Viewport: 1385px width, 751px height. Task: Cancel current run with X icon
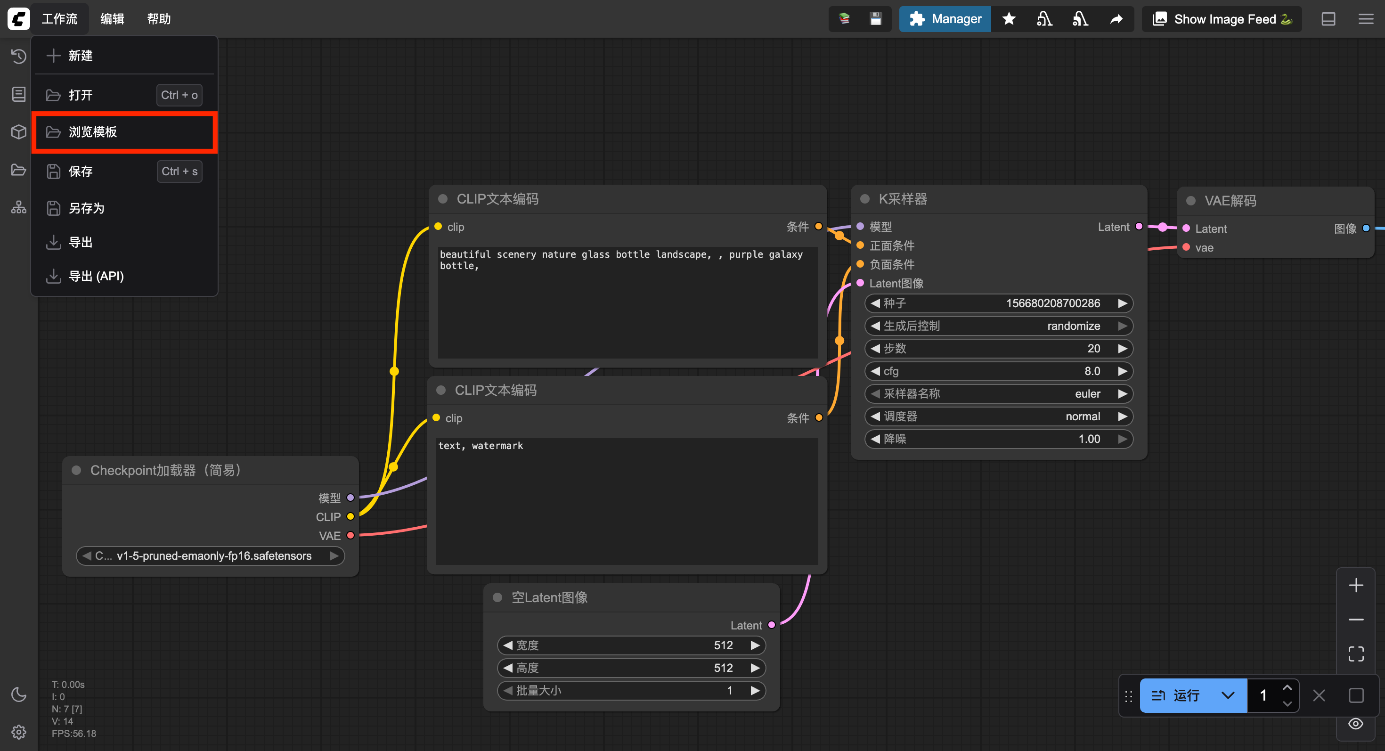click(x=1319, y=695)
